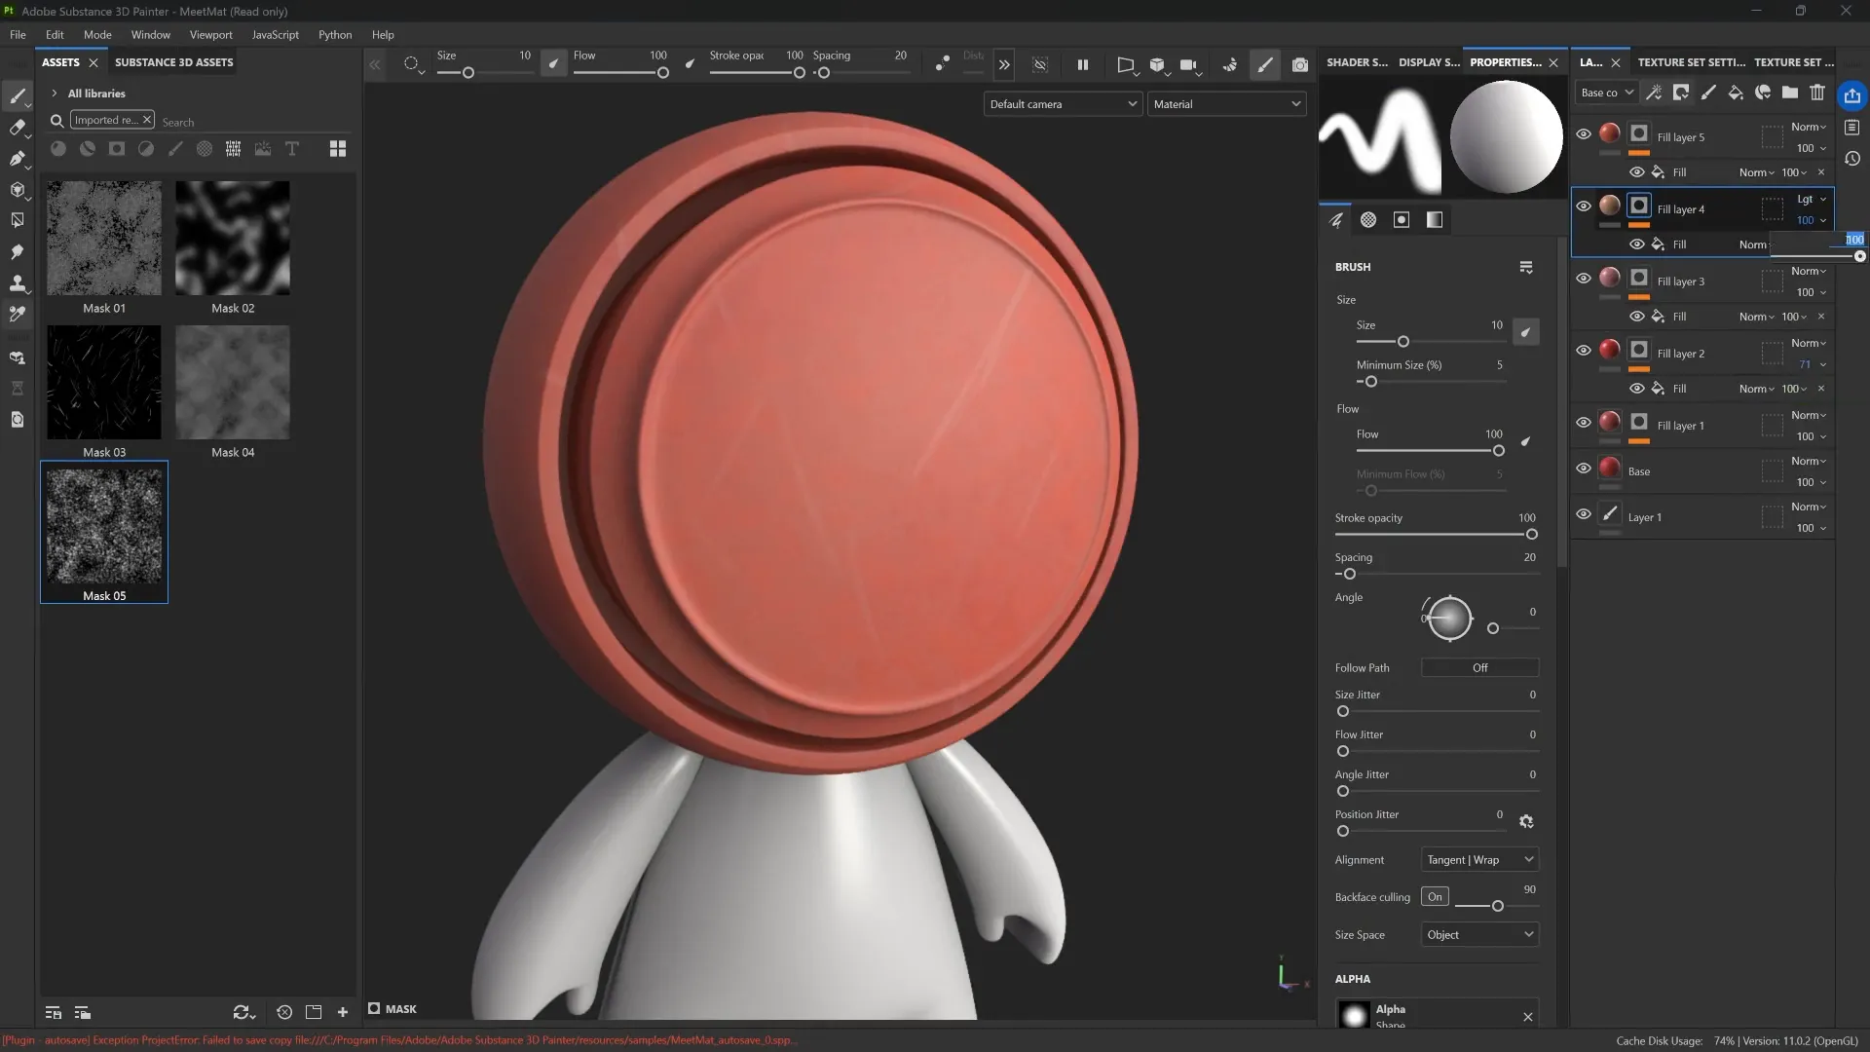Pause the engine rendering in viewport toolbar

click(1082, 64)
